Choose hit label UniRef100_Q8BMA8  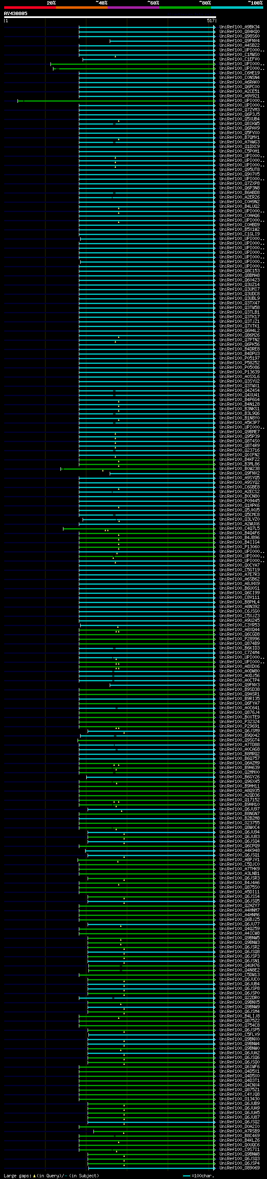[x=239, y=276]
